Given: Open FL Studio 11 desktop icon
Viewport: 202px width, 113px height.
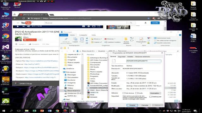Looking at the screenshot, I should tap(6, 69).
